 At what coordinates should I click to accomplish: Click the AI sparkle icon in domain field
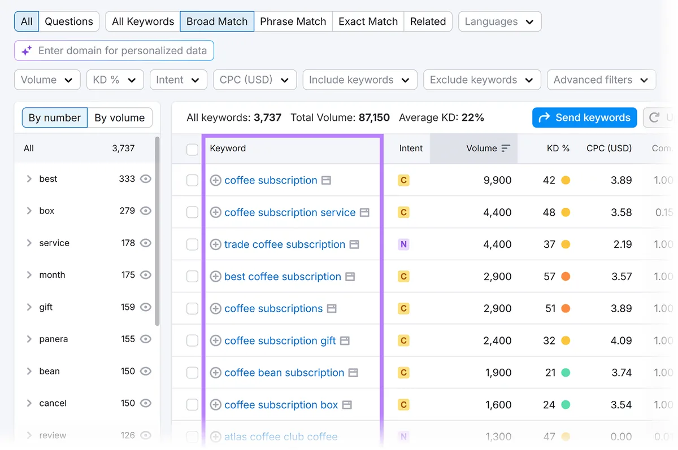click(27, 51)
